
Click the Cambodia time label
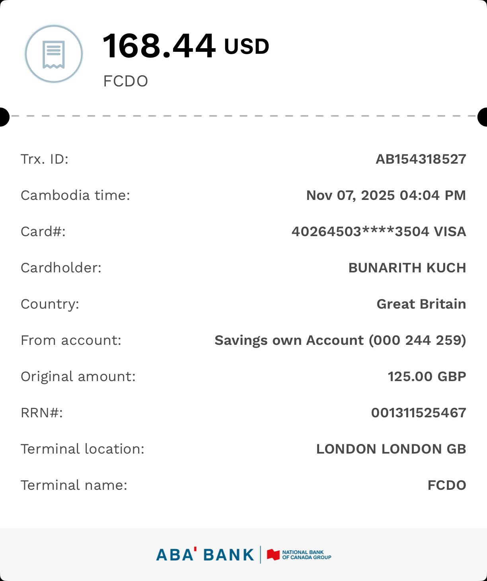[75, 196]
